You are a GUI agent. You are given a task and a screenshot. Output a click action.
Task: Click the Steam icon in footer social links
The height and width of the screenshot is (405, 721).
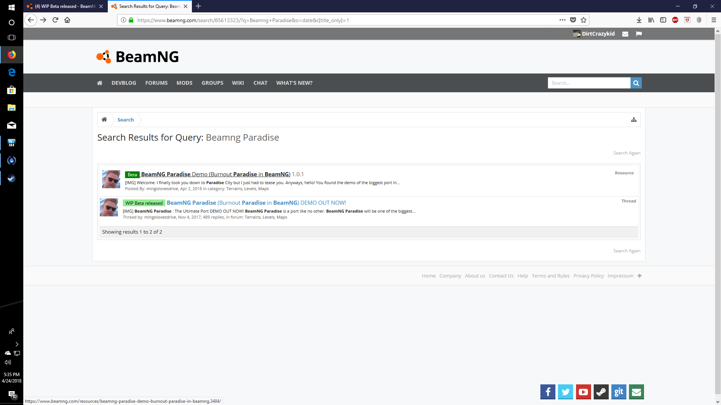point(601,392)
